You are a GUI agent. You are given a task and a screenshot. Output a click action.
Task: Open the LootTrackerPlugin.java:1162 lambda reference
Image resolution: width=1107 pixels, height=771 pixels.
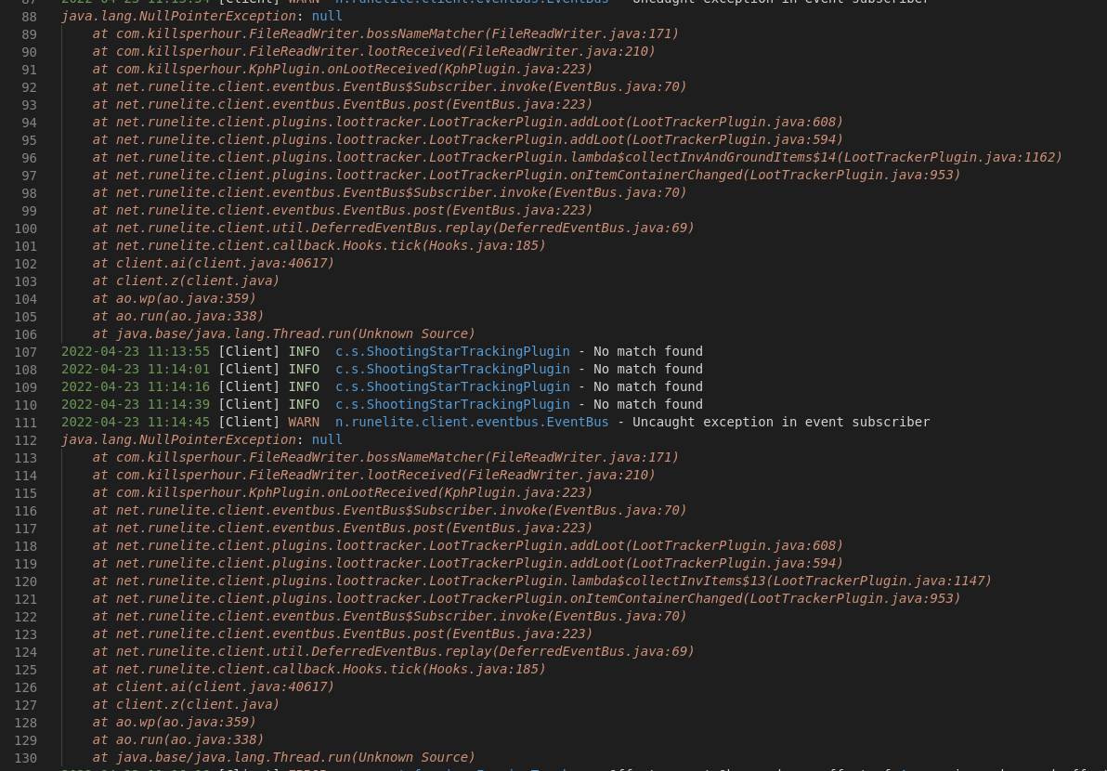click(x=949, y=157)
